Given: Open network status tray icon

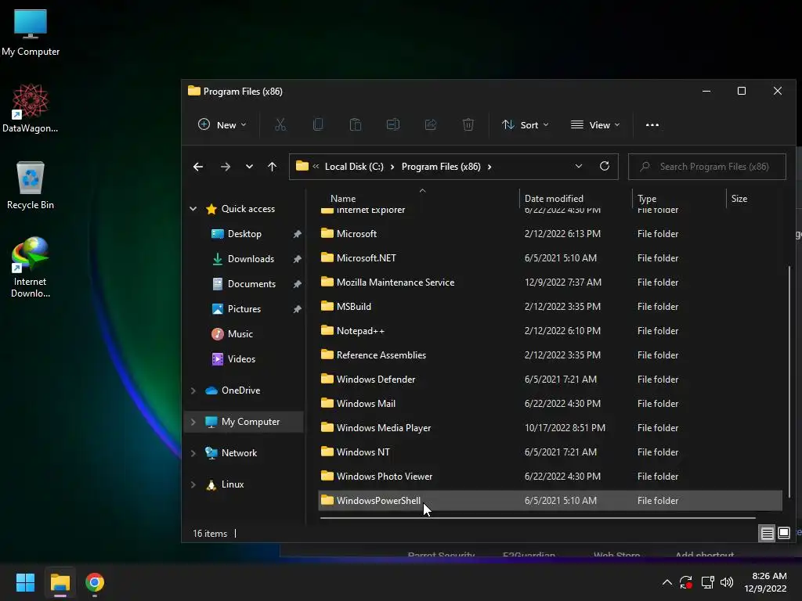Looking at the screenshot, I should [707, 582].
